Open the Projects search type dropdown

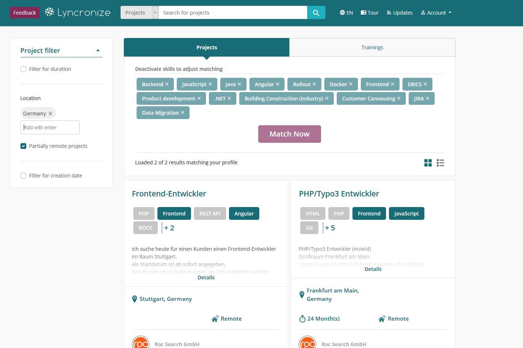point(140,13)
